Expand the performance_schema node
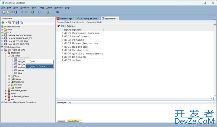 (5, 96)
